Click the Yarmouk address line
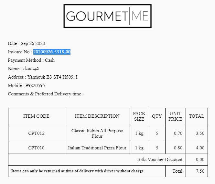Viewport: 215px width, 184px height. point(42,77)
